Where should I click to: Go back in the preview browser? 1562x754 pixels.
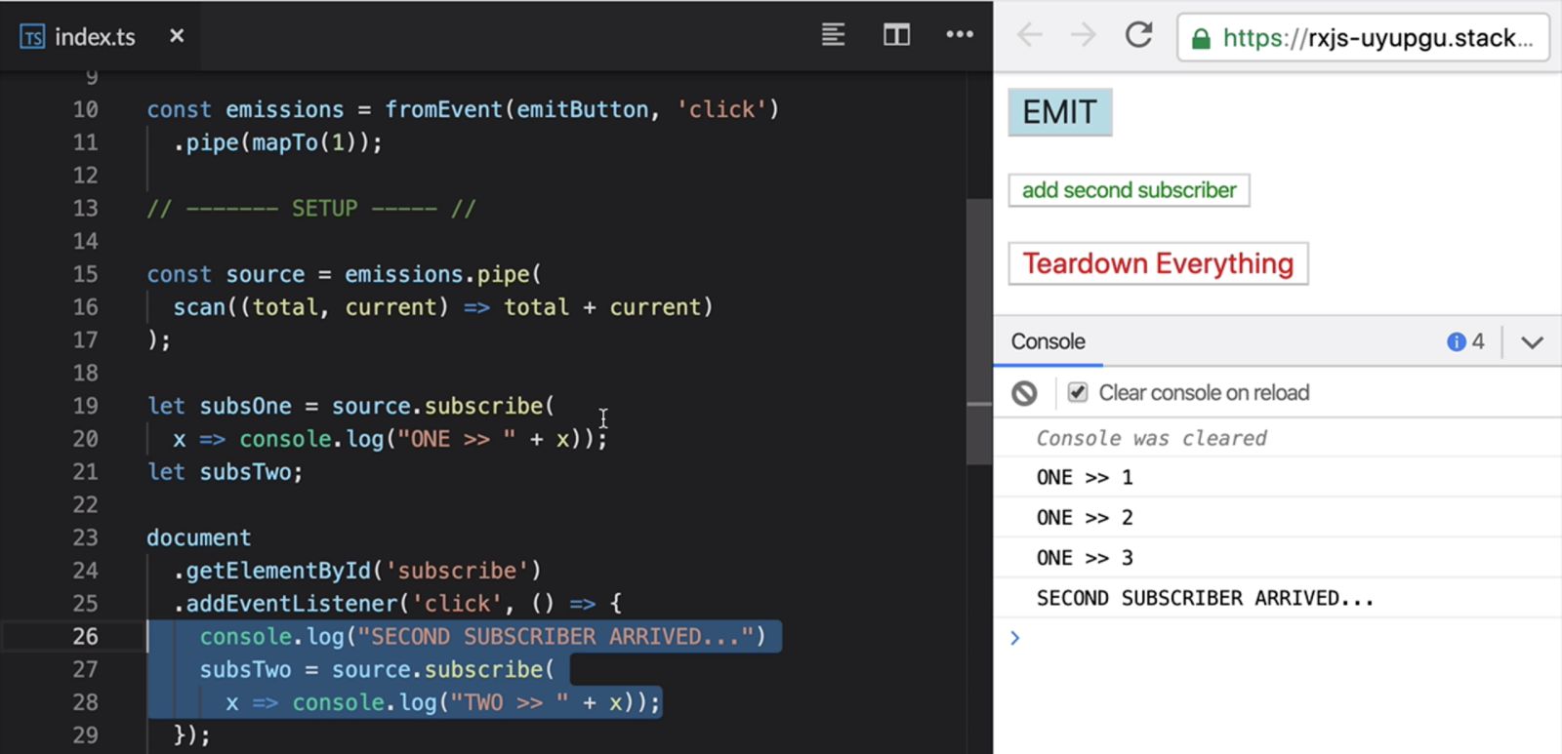point(1029,36)
